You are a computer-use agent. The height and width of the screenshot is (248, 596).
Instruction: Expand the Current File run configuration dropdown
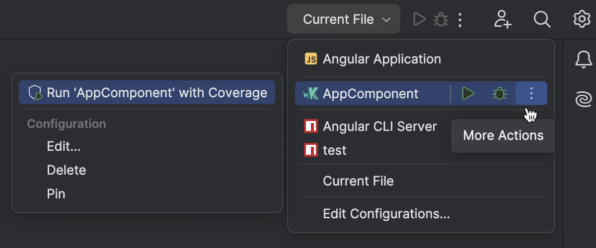[x=344, y=19]
